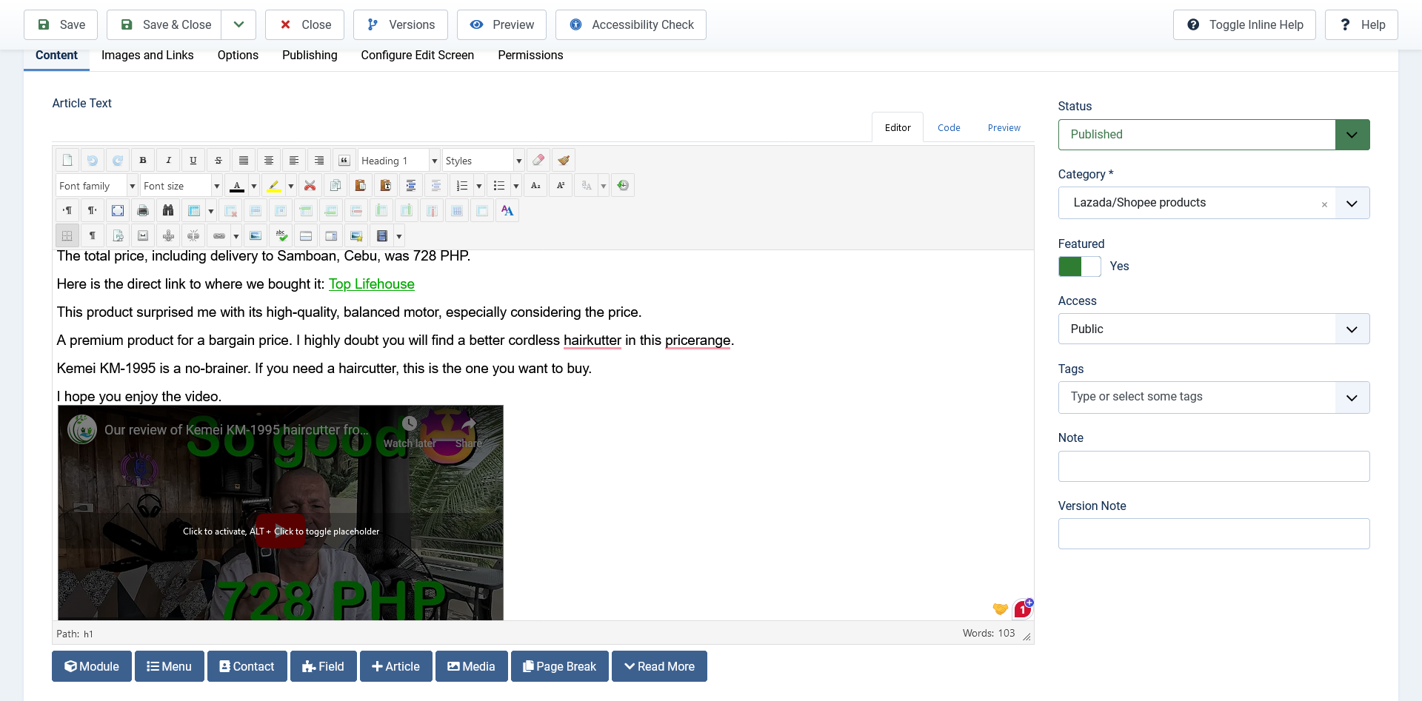Align text to the center
Screen dimensions: 1422x701
269,161
